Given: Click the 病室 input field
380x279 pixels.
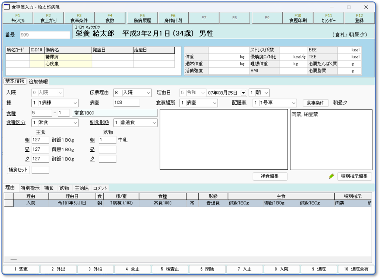Looking at the screenshot, I should pos(126,103).
